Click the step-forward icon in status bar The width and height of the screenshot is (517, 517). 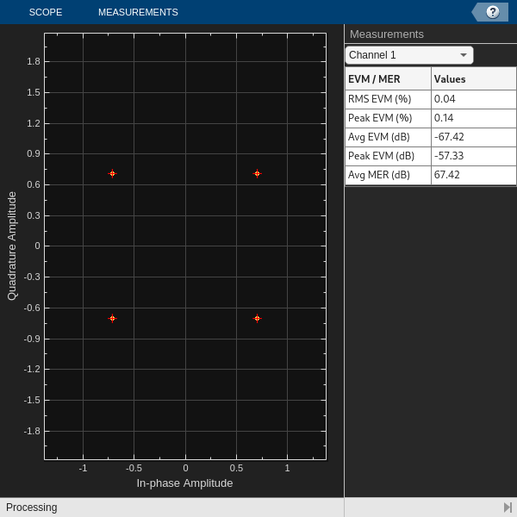tap(508, 508)
